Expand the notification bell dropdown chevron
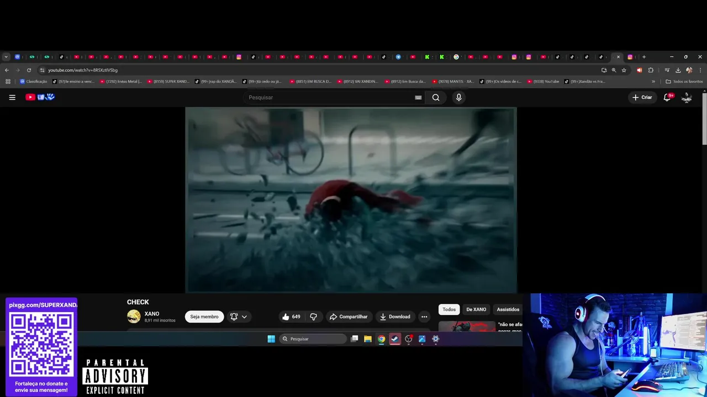 pos(244,316)
